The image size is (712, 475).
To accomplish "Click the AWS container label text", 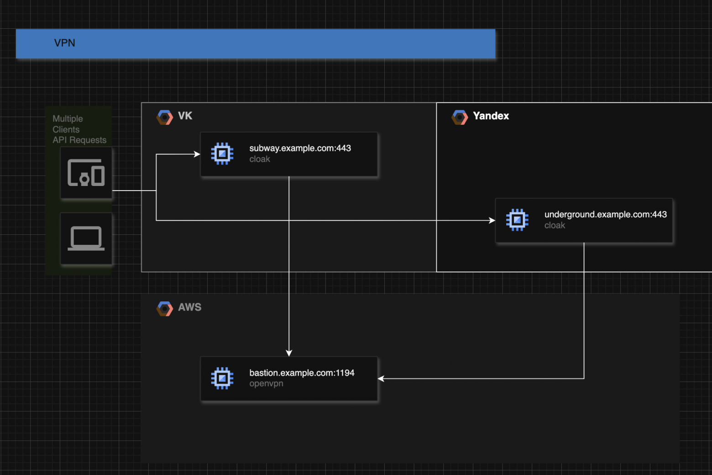I will coord(189,308).
